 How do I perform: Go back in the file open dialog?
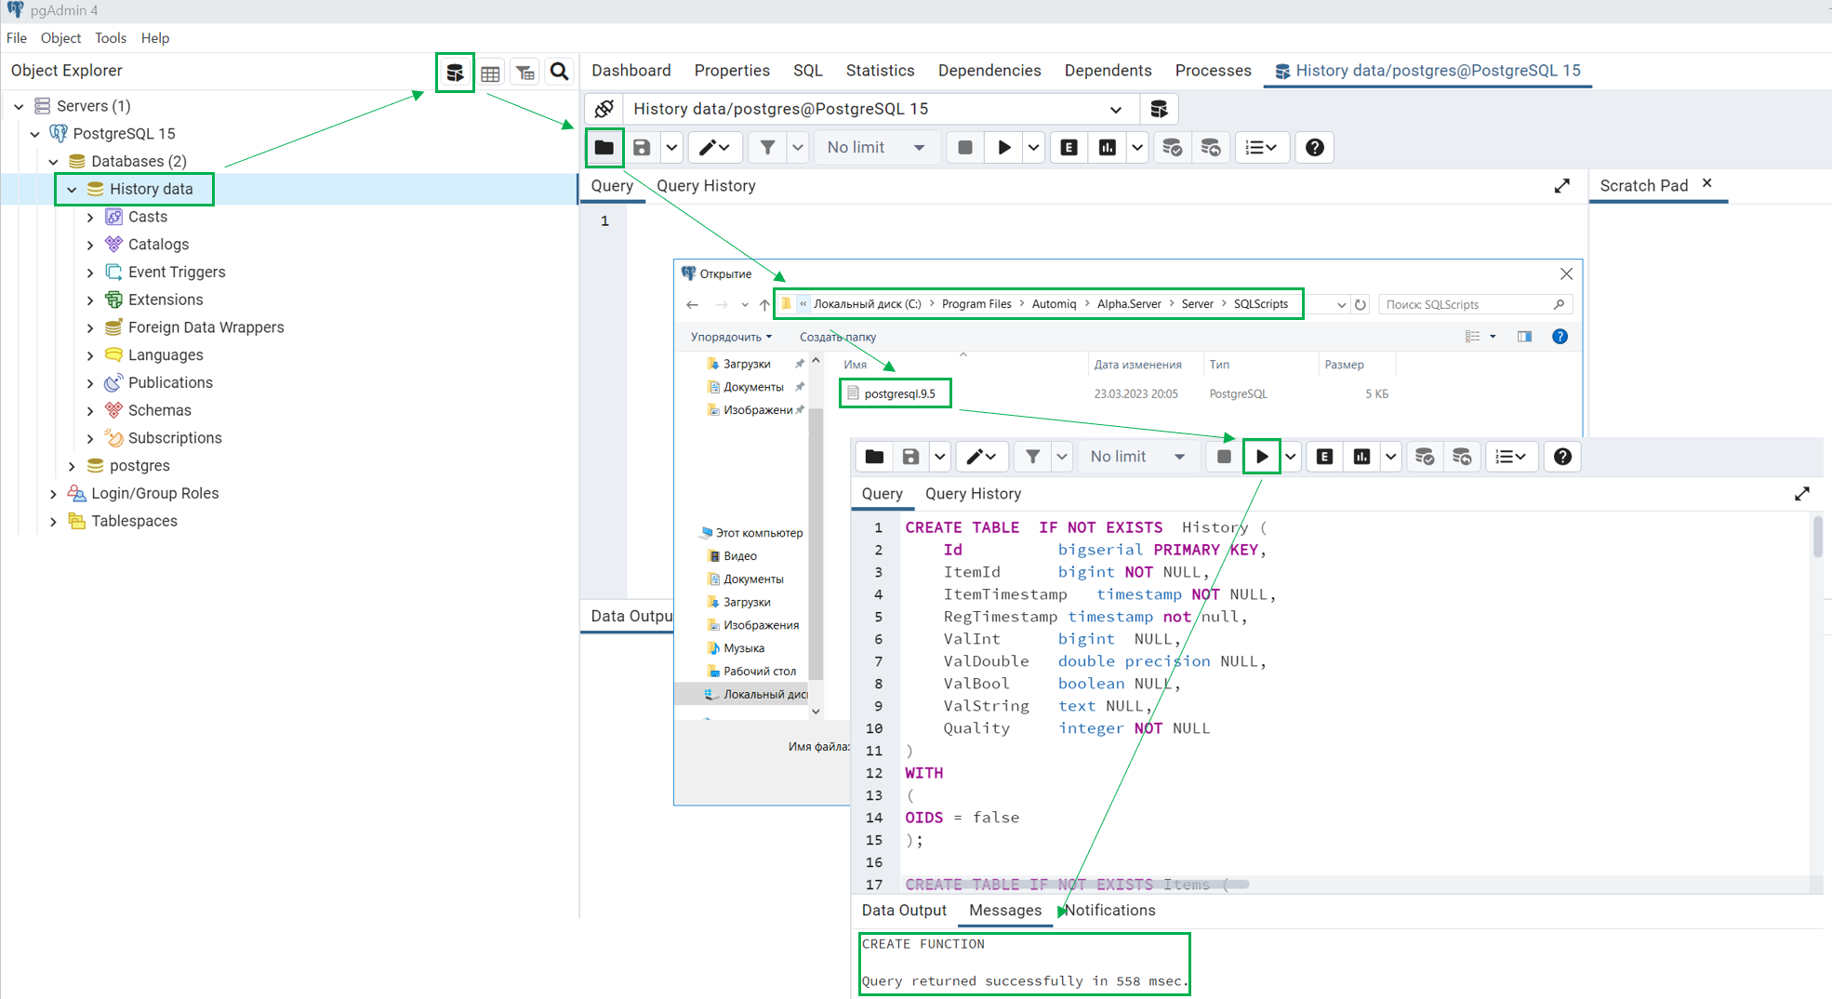[692, 304]
